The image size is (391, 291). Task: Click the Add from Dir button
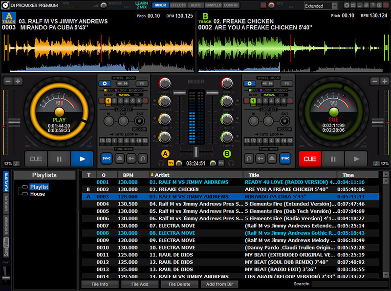point(219,284)
